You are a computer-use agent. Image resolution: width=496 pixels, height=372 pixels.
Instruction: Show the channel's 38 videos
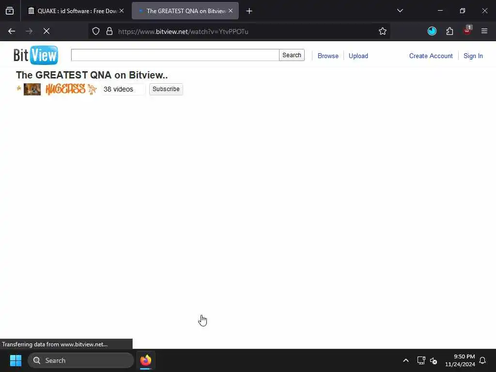point(118,89)
